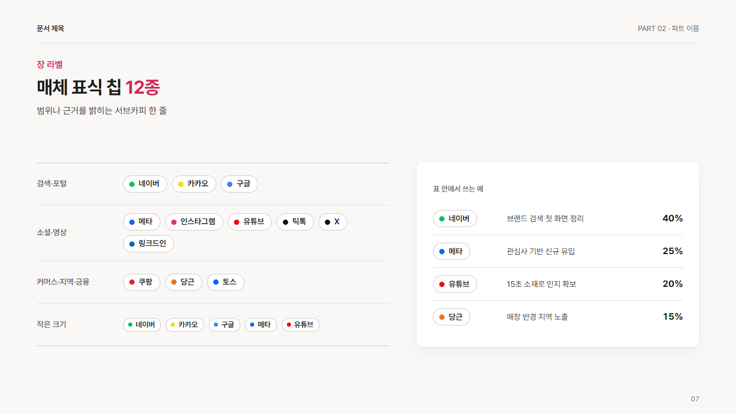Pick the small 메타 chip in the 작은 크기 row
The image size is (736, 414).
point(261,325)
